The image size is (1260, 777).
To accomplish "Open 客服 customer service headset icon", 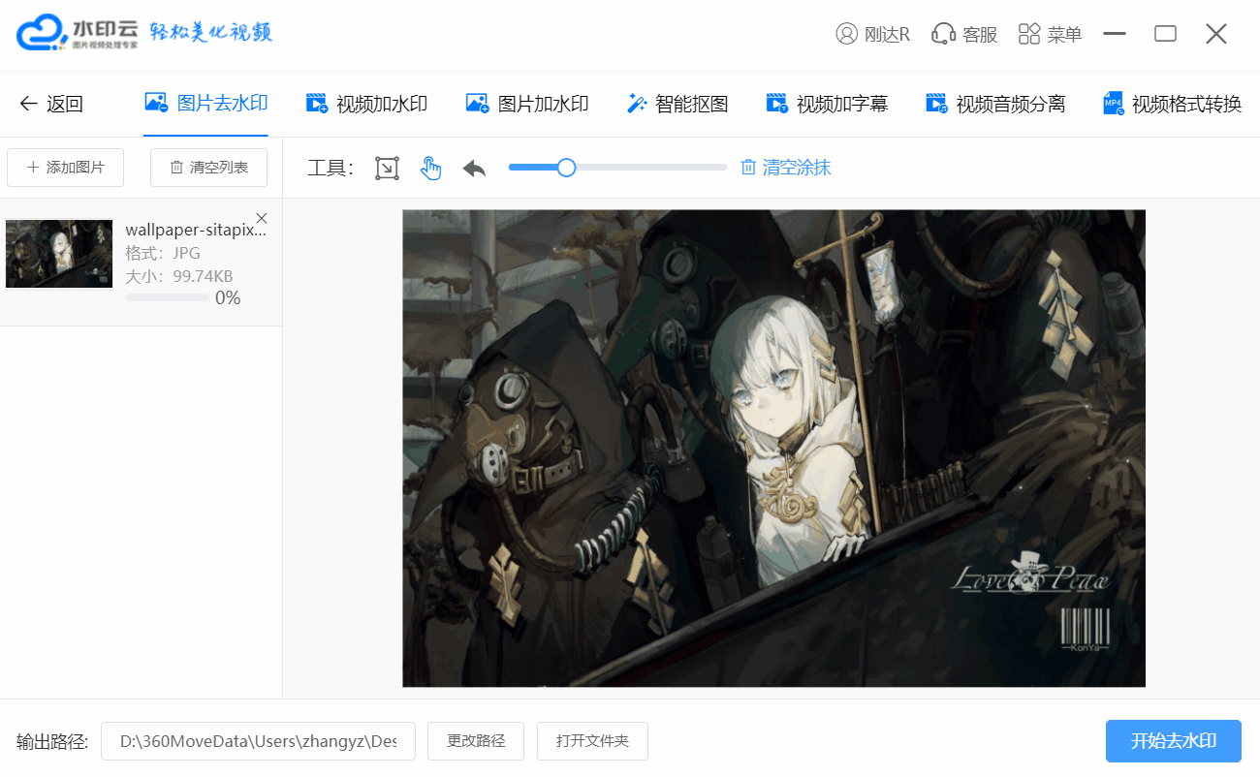I will coord(943,34).
